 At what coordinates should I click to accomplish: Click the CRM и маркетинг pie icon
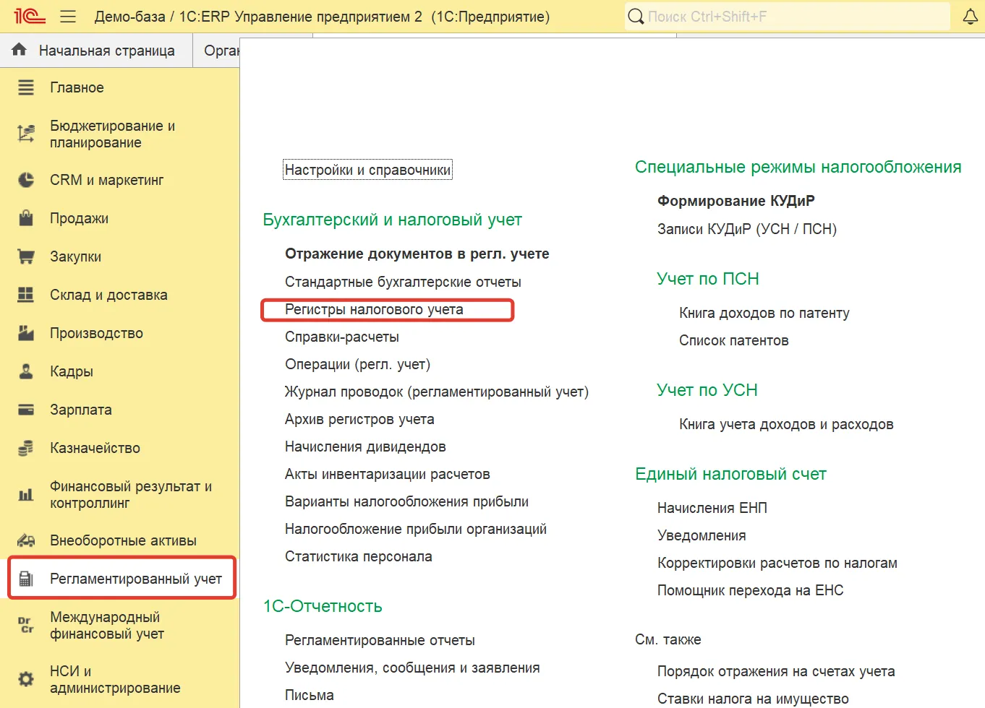(26, 180)
